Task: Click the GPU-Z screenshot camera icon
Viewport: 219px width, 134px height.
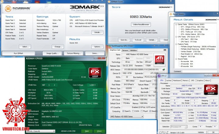Action: click(165, 50)
